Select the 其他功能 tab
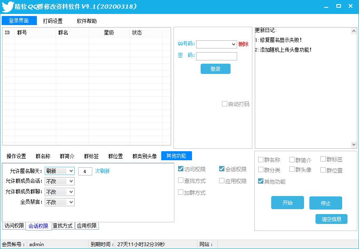The height and width of the screenshot is (249, 359). tap(176, 156)
